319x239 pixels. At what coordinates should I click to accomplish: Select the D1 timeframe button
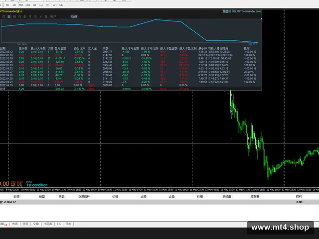48,5
